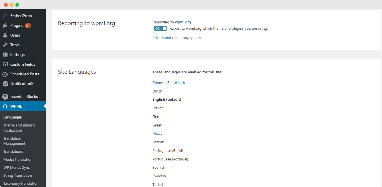Open the Languages submenu item
Viewport: 382px width, 187px height.
pyautogui.click(x=12, y=117)
